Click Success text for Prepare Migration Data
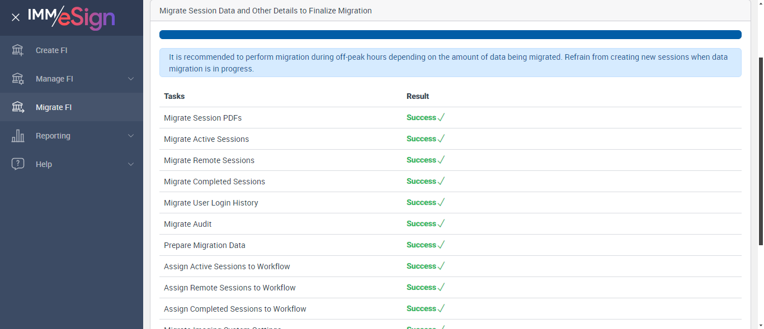This screenshot has width=764, height=329. pyautogui.click(x=421, y=245)
